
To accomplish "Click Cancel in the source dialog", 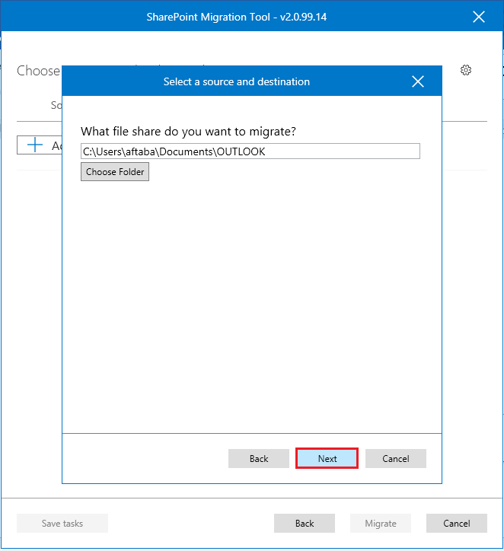I will point(396,459).
